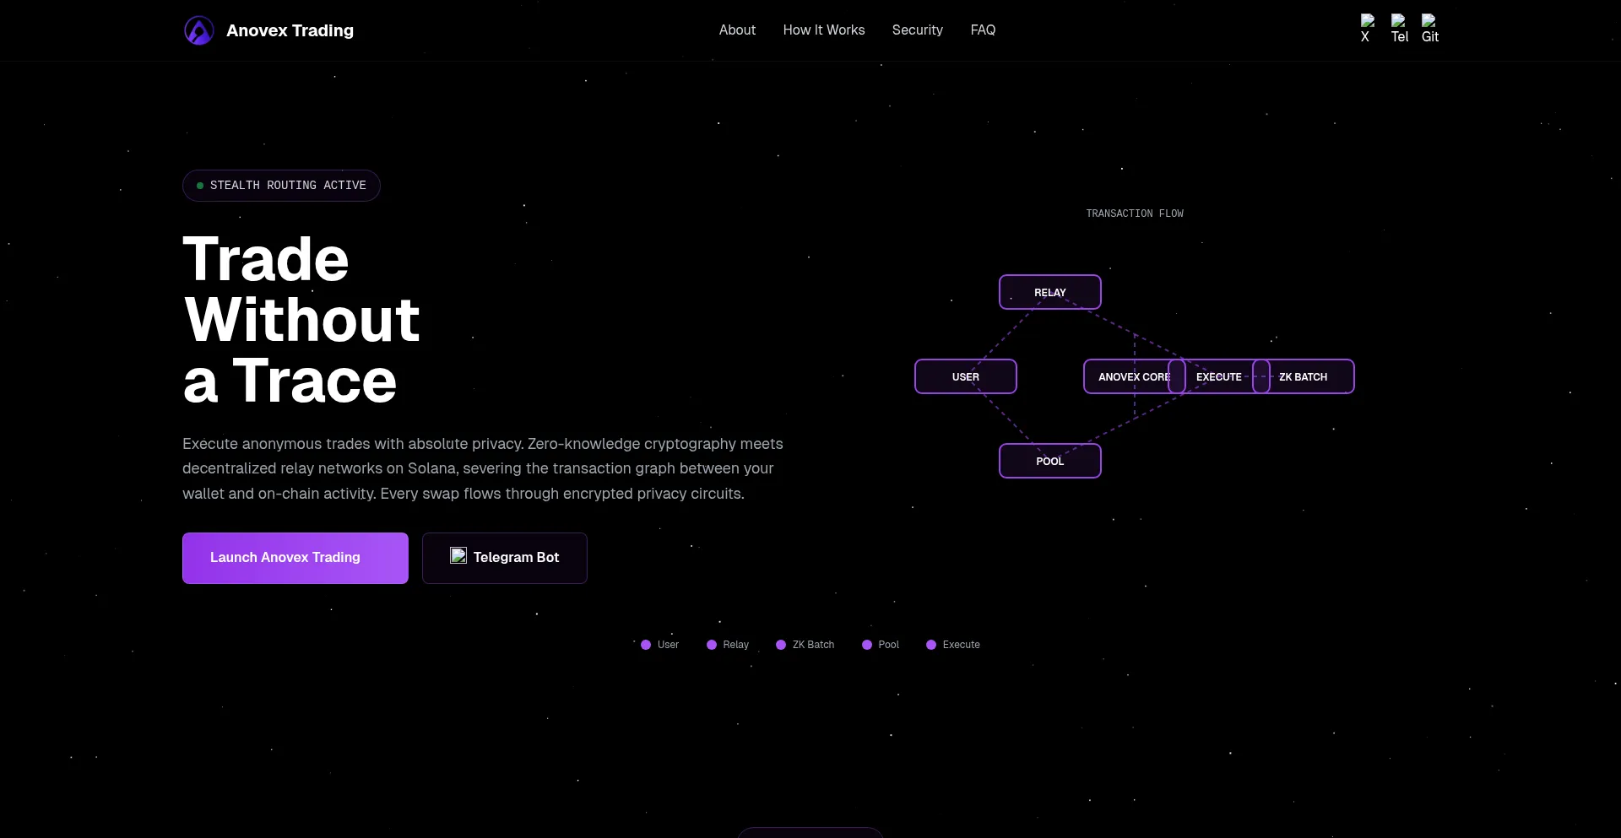Select the POOL node in diagram
Screen dimensions: 1621x838
pyautogui.click(x=1049, y=461)
